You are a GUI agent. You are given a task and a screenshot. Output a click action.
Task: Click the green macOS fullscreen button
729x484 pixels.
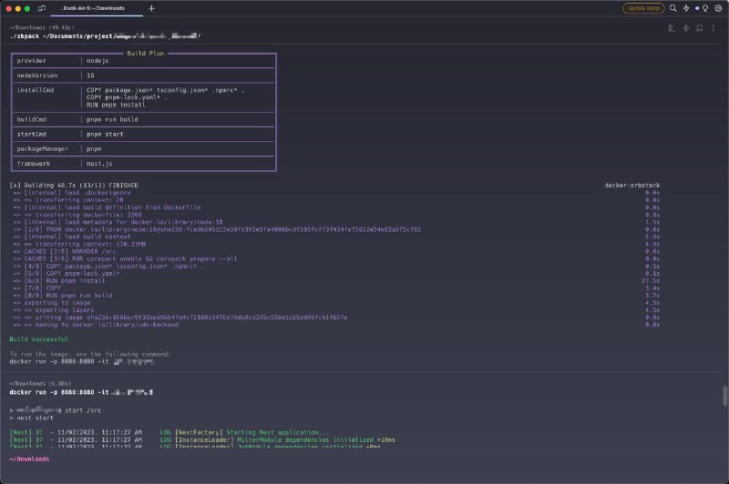tap(27, 8)
